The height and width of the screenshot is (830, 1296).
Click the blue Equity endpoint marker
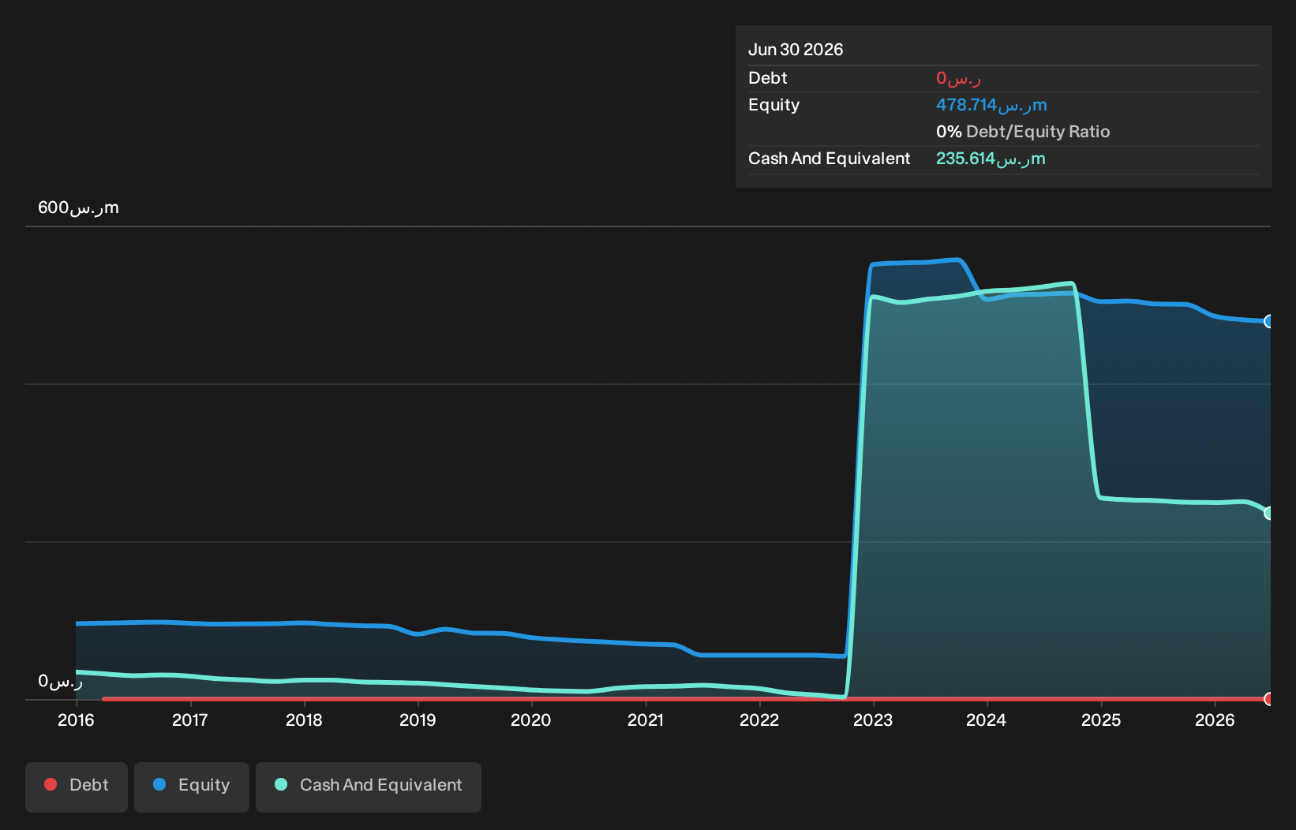1268,321
